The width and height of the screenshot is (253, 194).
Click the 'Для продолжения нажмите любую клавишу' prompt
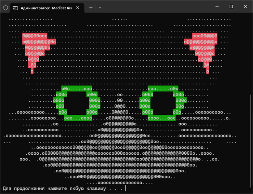[54, 188]
